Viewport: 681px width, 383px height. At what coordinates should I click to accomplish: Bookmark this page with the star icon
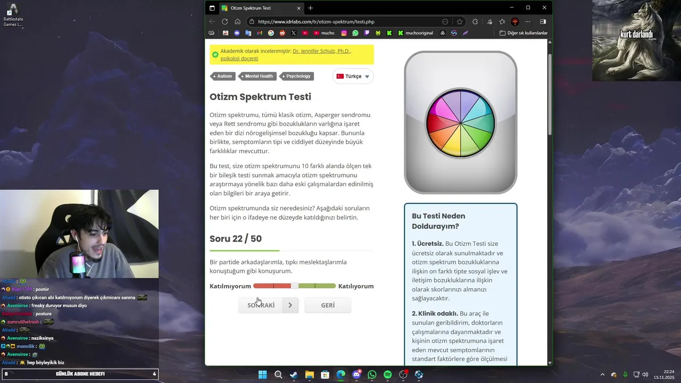(460, 22)
